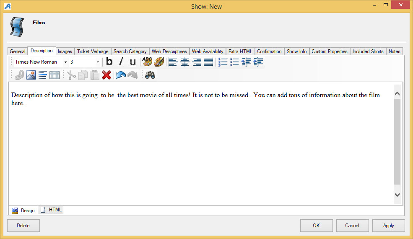Open the Custom Properties tab
This screenshot has width=413, height=239.
(330, 51)
